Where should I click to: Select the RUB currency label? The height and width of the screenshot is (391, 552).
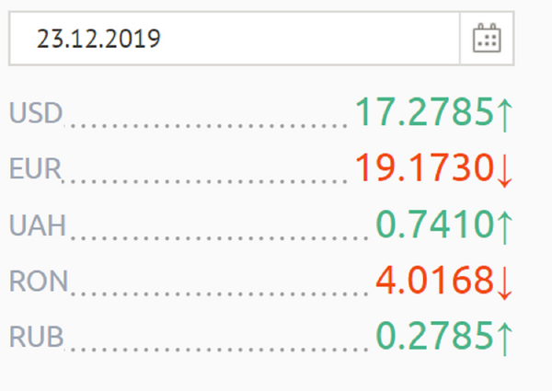pyautogui.click(x=36, y=337)
